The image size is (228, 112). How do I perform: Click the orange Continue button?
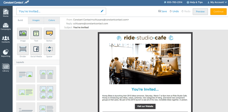pos(219,12)
